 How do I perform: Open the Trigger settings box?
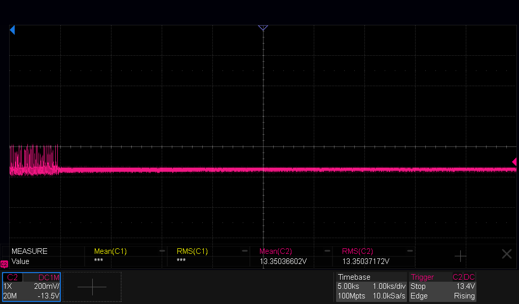442,287
